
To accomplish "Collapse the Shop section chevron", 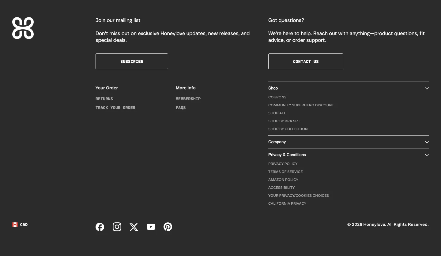I will pyautogui.click(x=427, y=88).
